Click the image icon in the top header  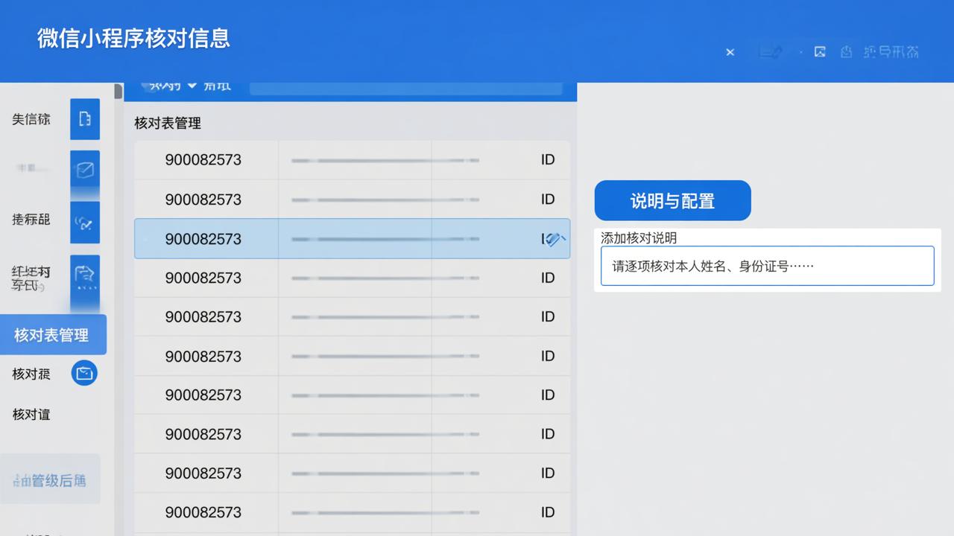[x=820, y=51]
